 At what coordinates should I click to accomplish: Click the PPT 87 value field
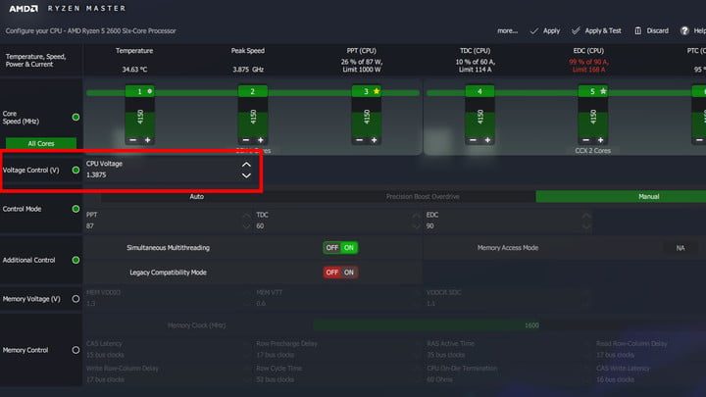(90, 226)
